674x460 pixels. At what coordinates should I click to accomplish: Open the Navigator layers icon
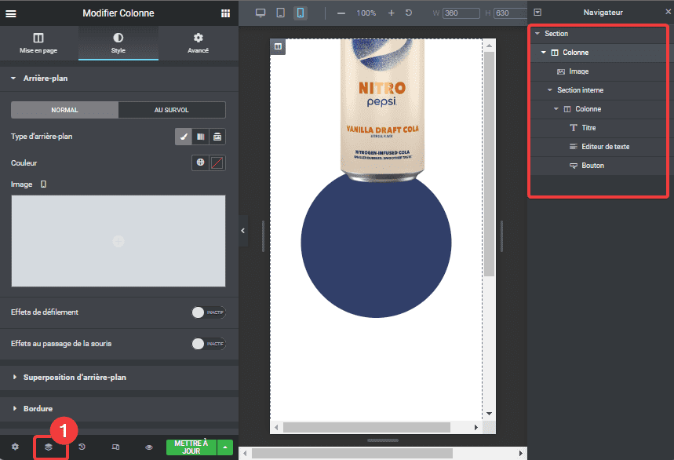click(x=49, y=447)
